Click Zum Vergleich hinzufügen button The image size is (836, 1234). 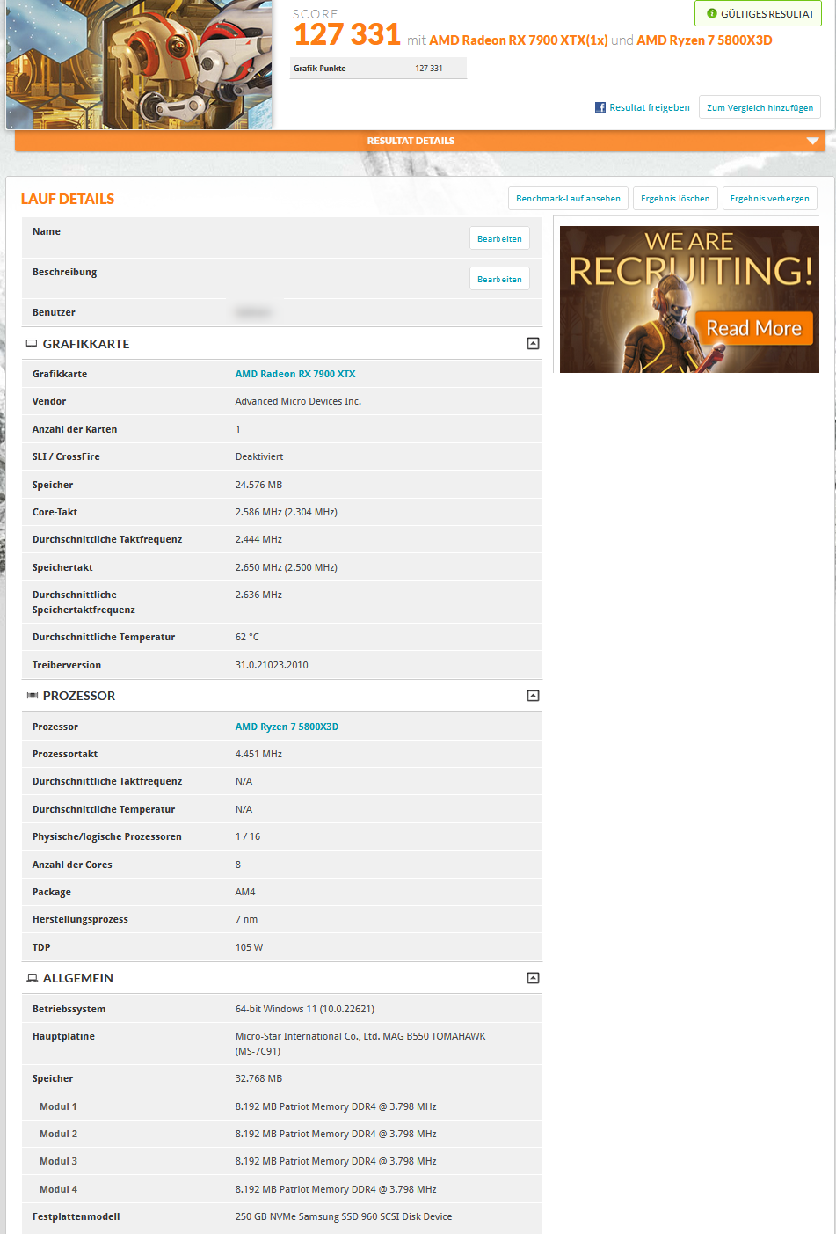pyautogui.click(x=760, y=107)
